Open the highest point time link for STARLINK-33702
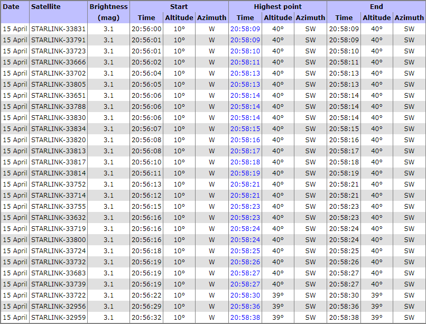Screen dimensions: 426x324 tap(245, 73)
